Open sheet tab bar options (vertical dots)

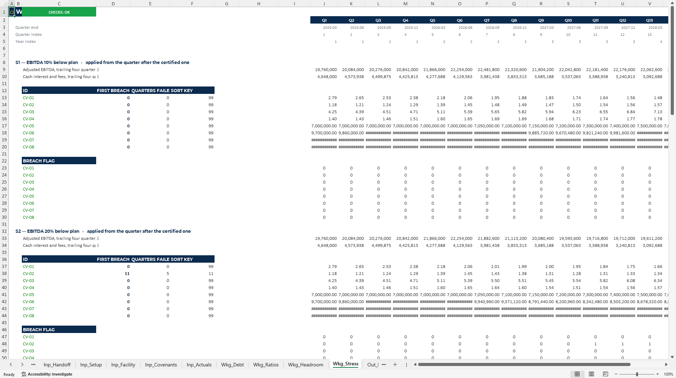tap(406, 365)
